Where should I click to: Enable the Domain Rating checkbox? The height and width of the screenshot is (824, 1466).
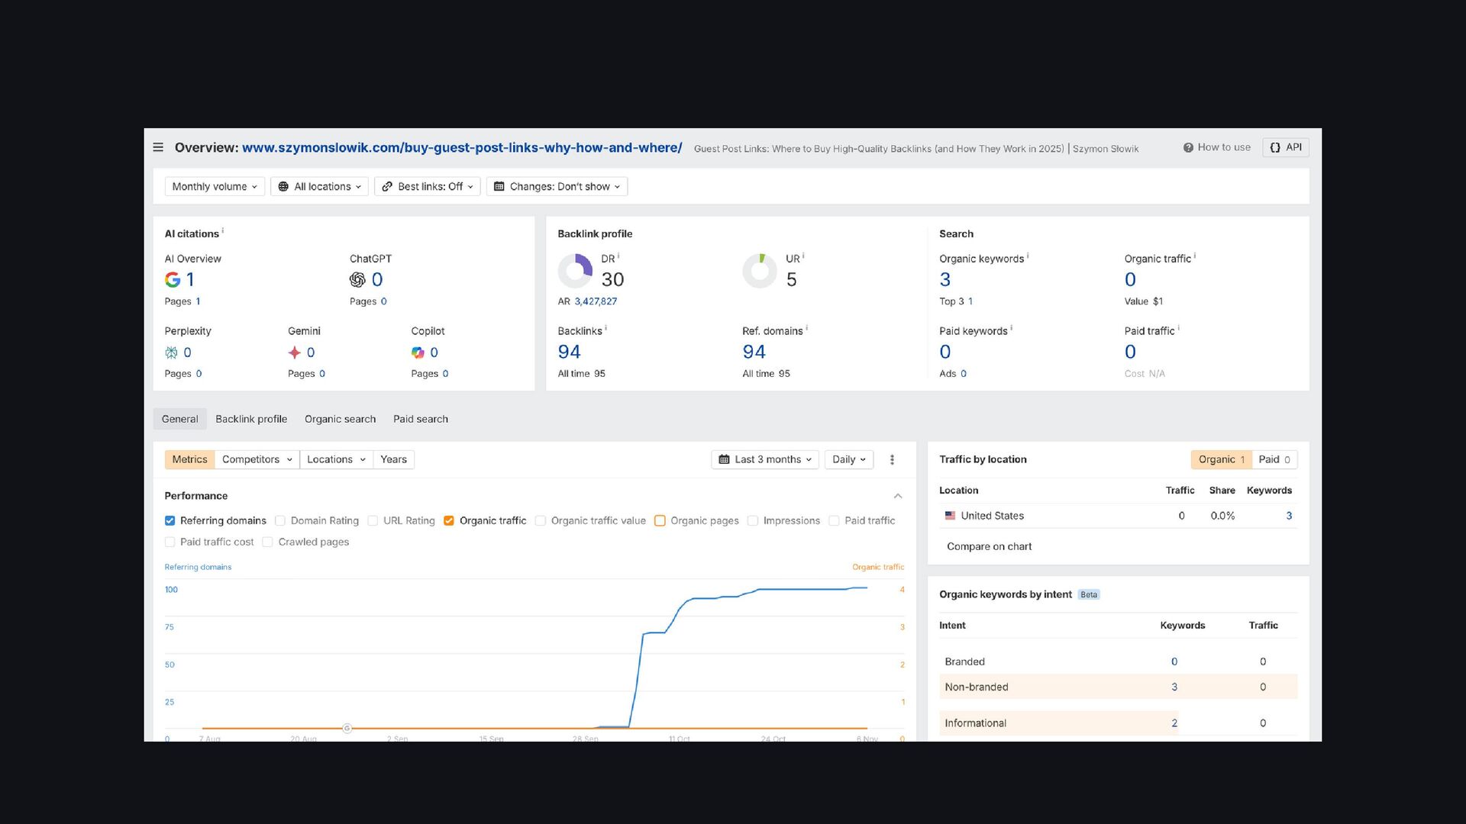(280, 521)
